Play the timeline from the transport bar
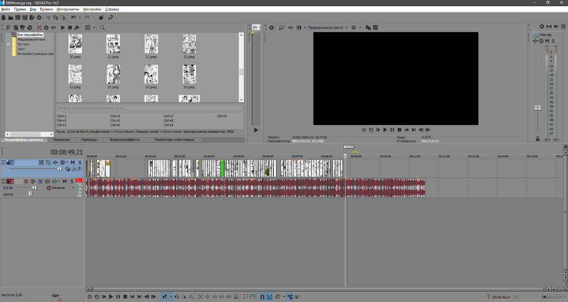 [111, 297]
